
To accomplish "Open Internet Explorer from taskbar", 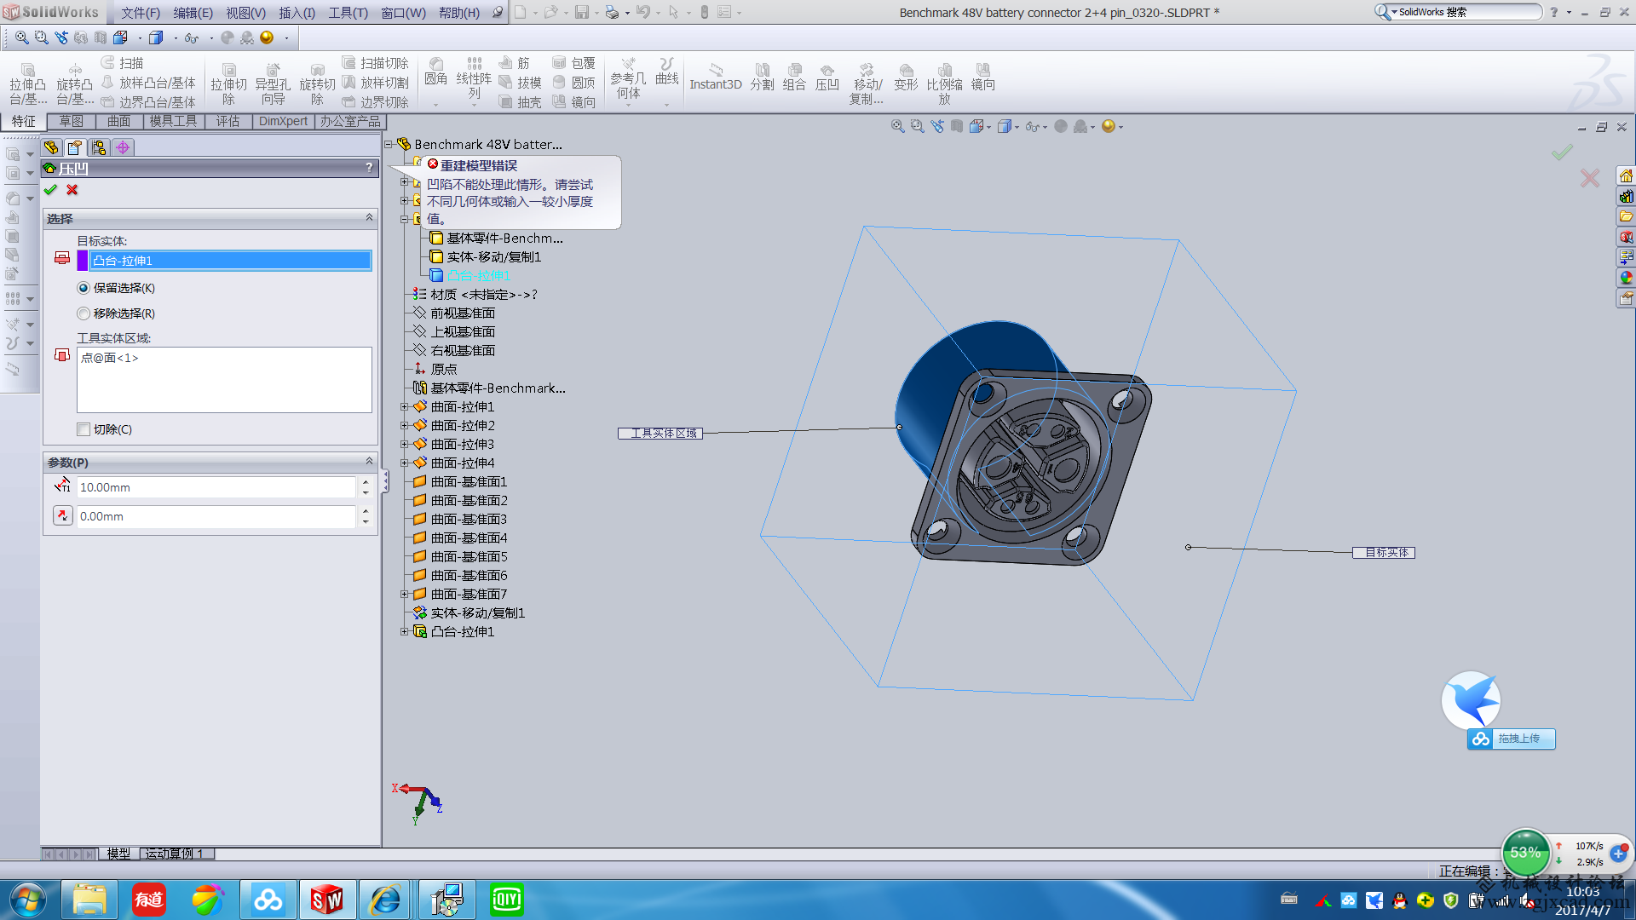I will tap(385, 900).
